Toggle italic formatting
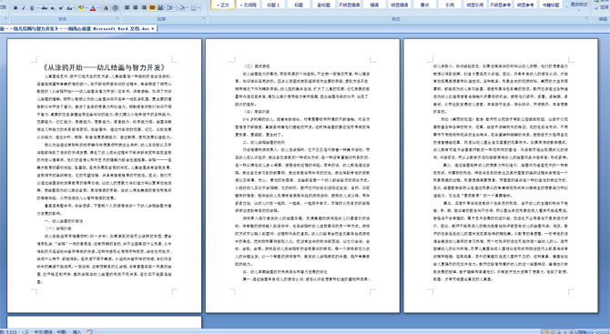The width and height of the screenshot is (610, 334). [24, 8]
